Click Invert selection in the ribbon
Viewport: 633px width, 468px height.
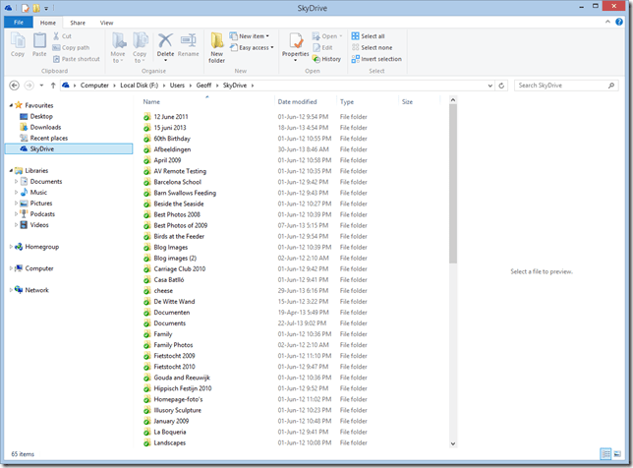(x=376, y=59)
